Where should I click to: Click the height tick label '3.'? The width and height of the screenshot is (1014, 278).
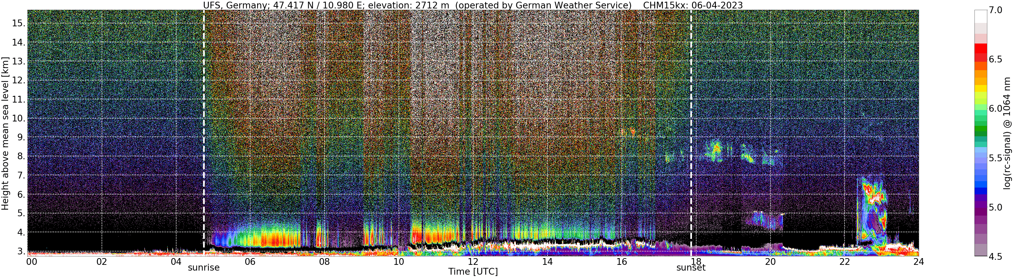coord(21,251)
